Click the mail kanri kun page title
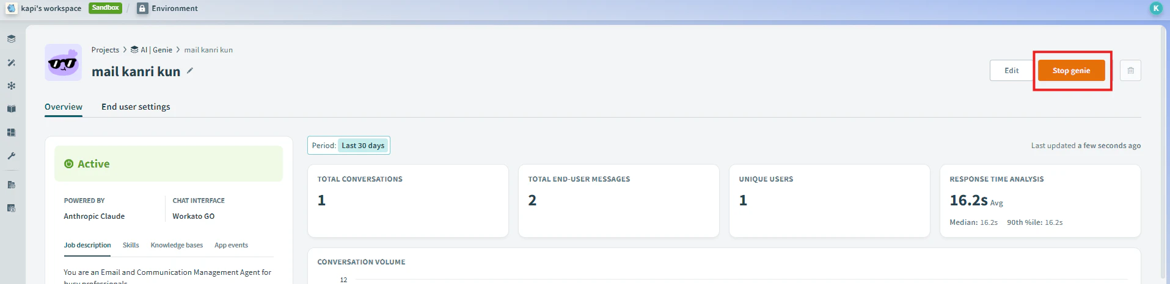1170x284 pixels. 136,71
